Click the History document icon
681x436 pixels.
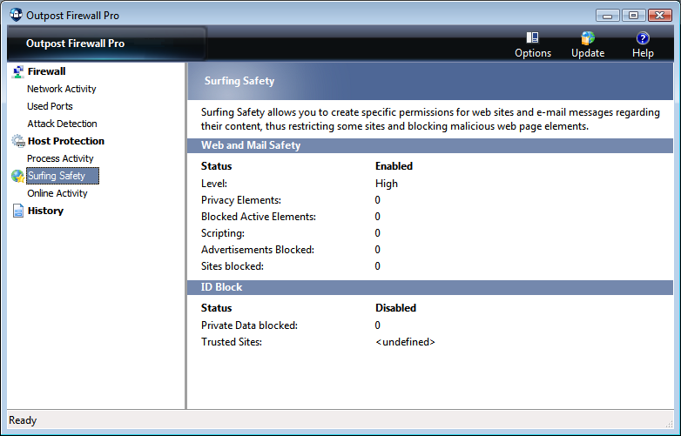pos(17,211)
